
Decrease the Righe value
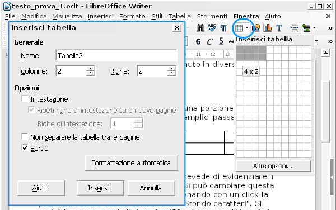tap(172, 74)
